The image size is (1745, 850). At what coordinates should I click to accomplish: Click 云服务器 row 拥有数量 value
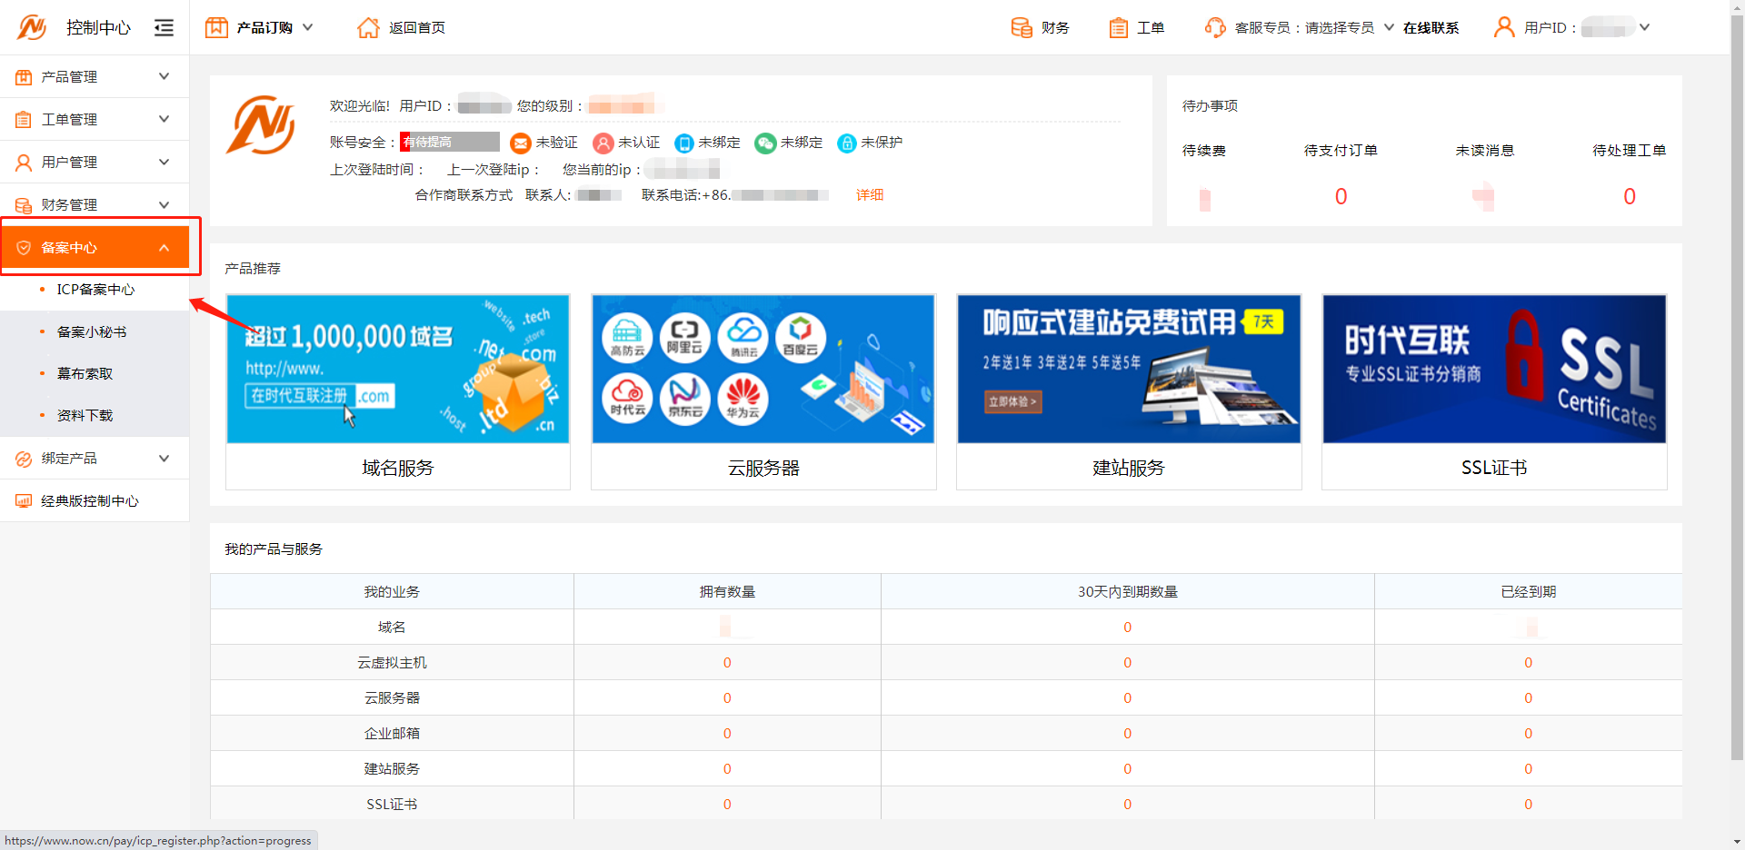[727, 698]
